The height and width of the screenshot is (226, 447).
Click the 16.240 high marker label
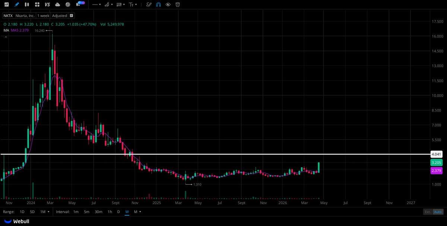point(39,30)
